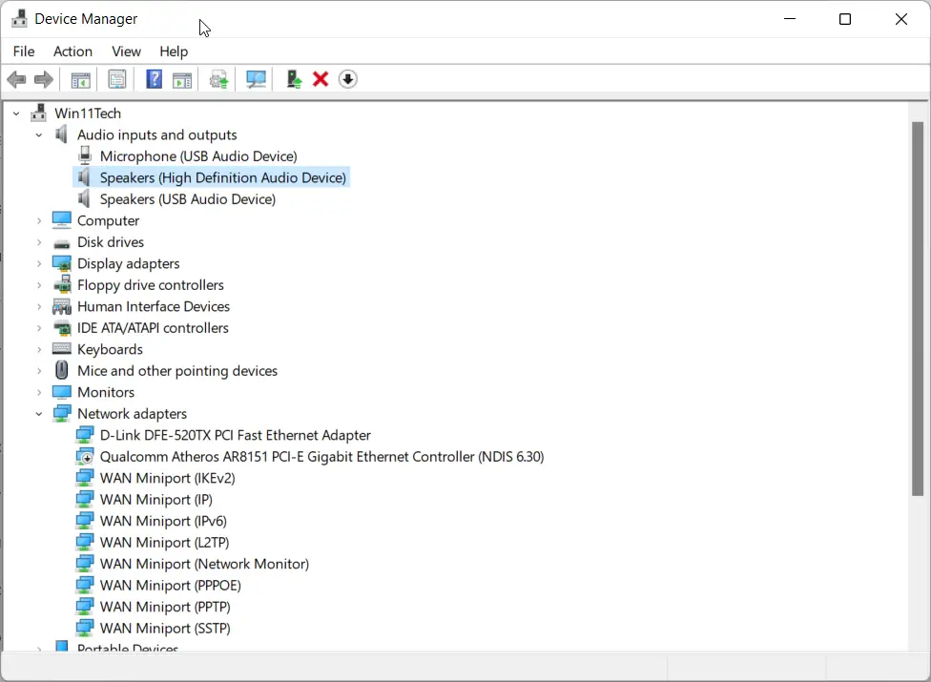Click the Disable device down-arrow icon

pos(348,79)
